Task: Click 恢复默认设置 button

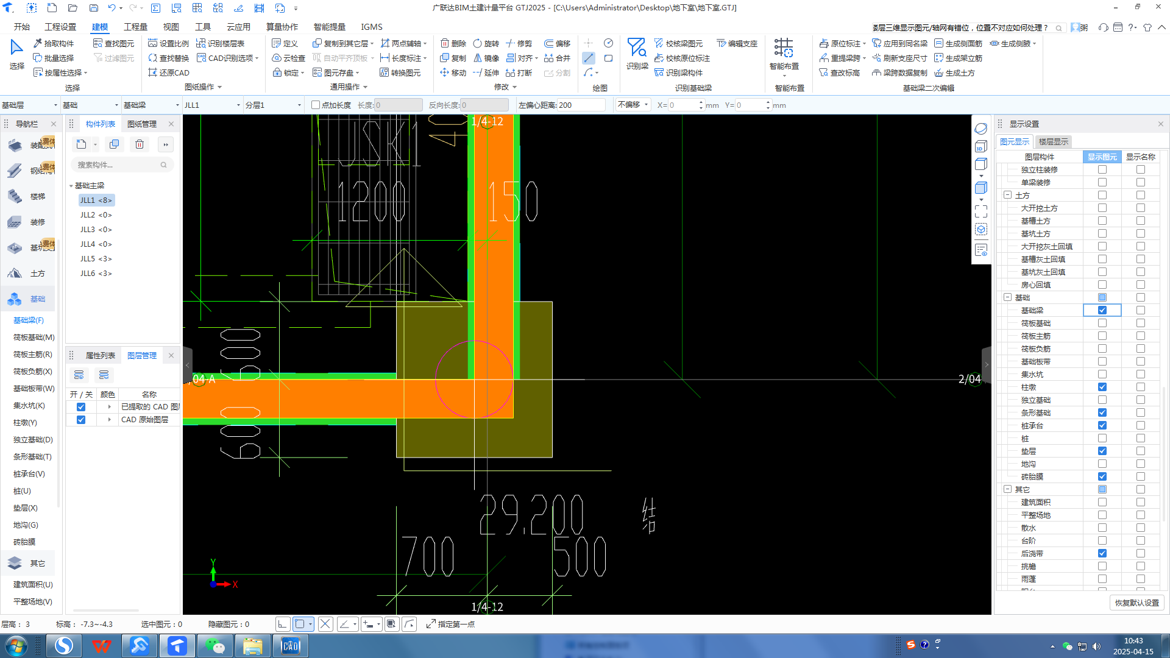Action: (1137, 603)
